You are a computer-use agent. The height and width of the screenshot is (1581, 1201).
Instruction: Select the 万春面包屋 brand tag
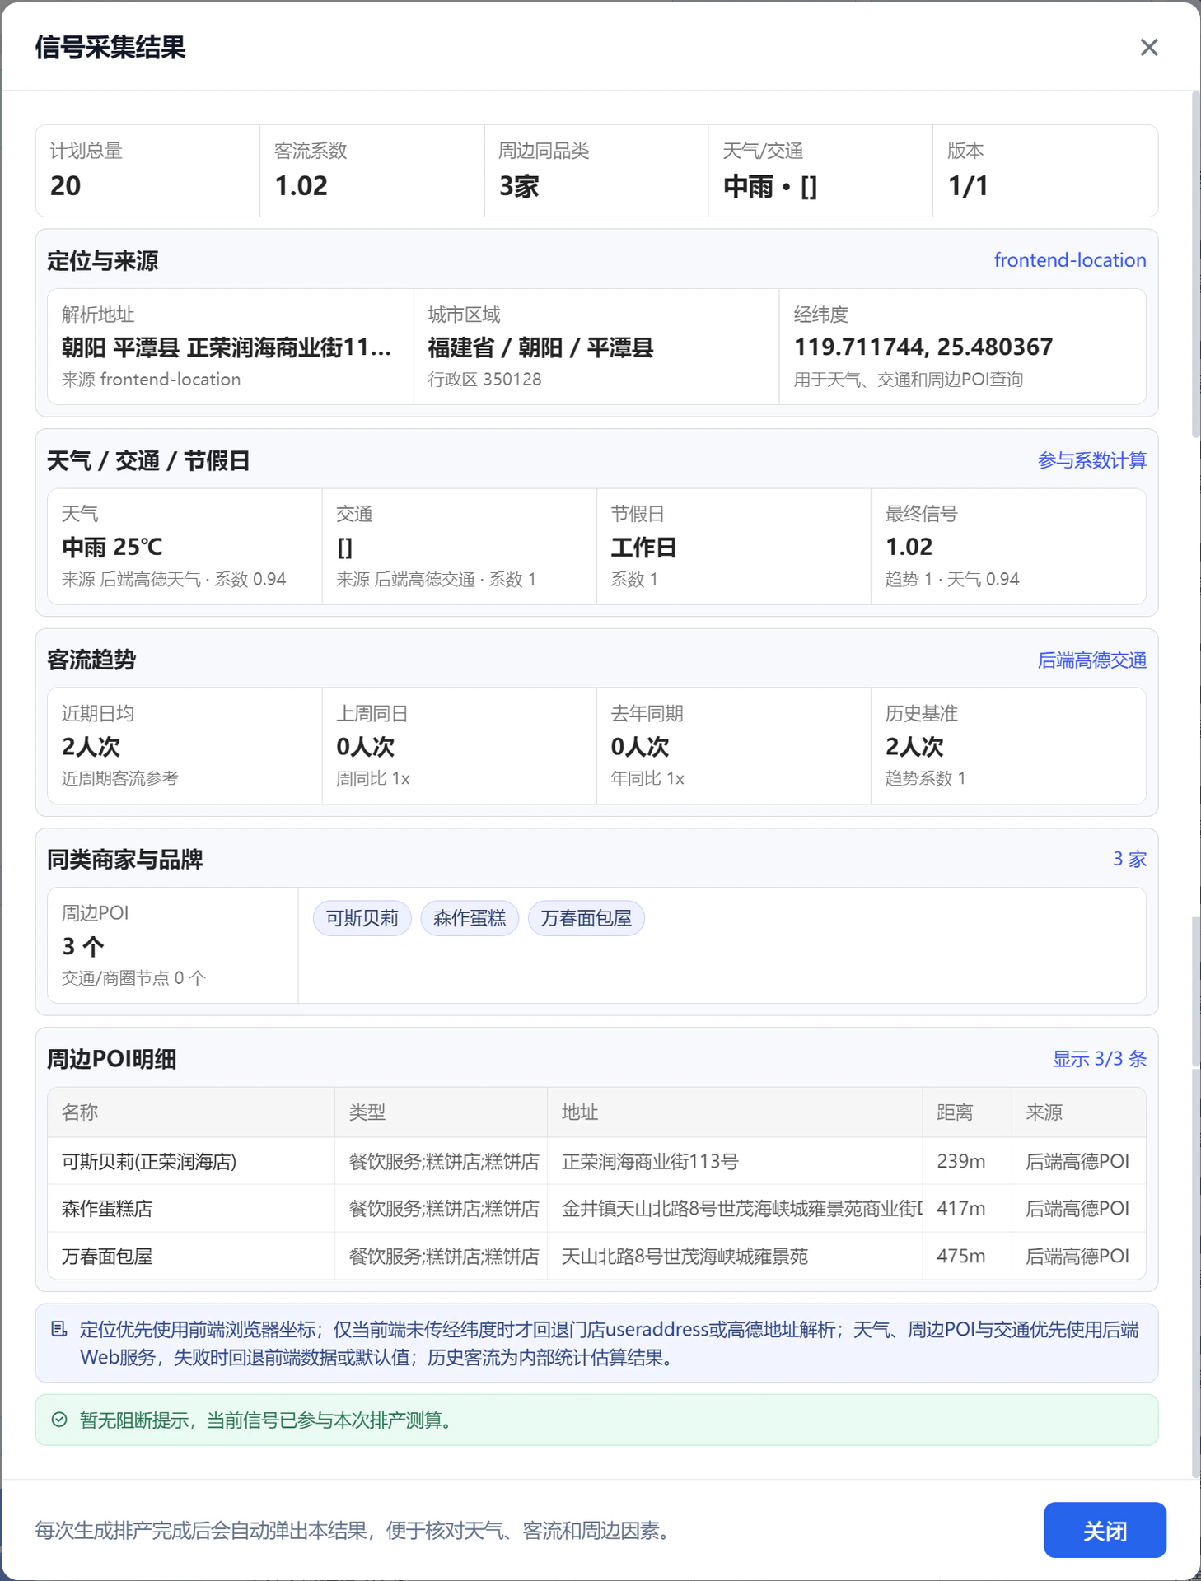coord(586,918)
